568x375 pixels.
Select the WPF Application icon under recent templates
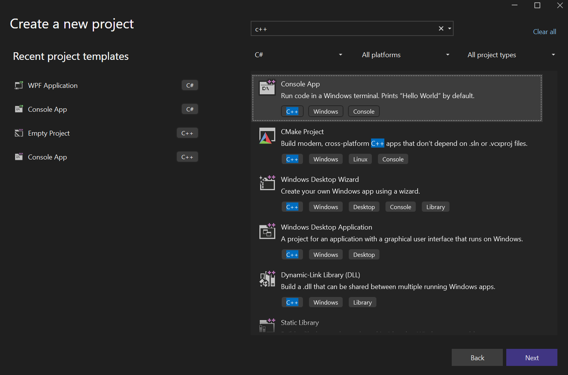[x=19, y=85]
